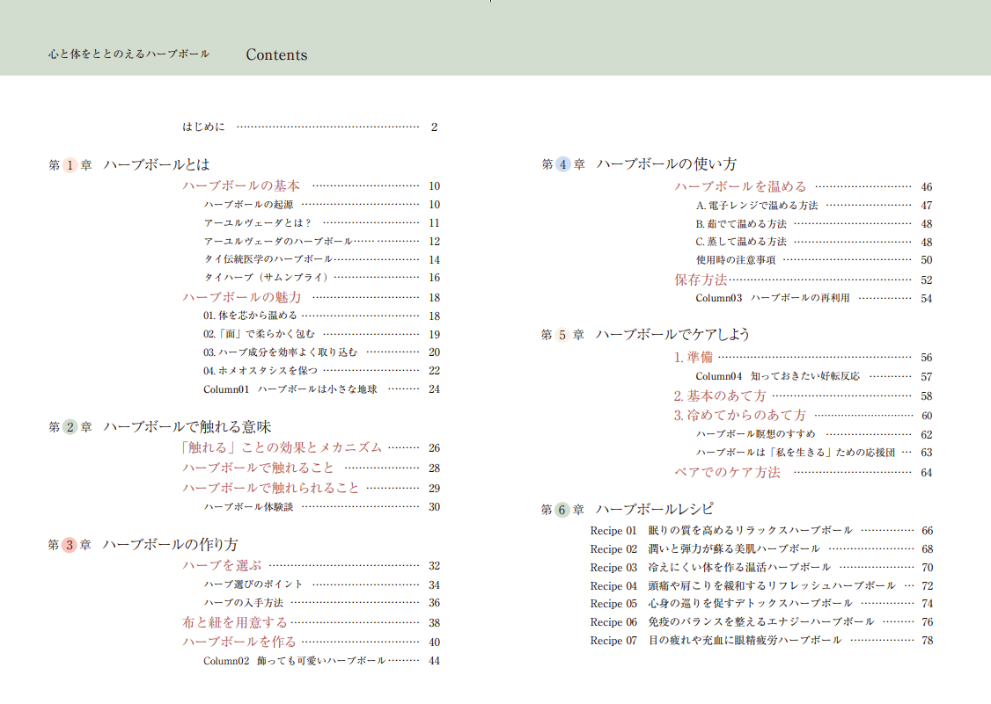The width and height of the screenshot is (991, 704).
Task: Open the ハーブを選ぶ section
Action: click(x=222, y=565)
